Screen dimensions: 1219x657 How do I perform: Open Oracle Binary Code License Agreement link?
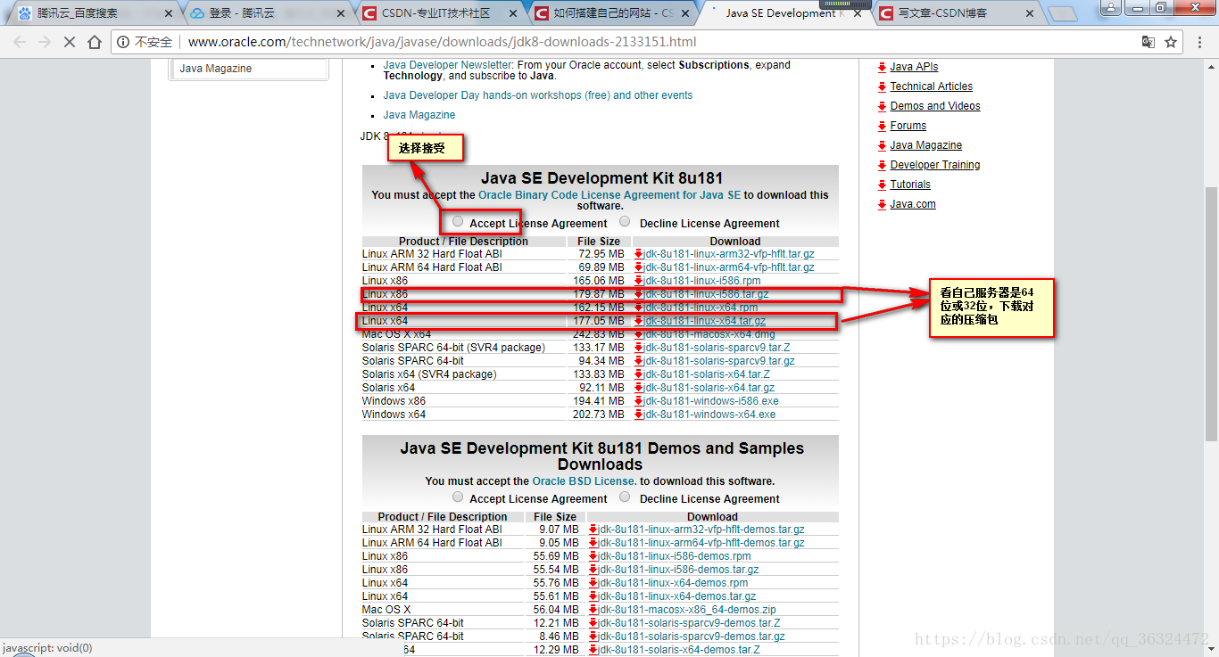(x=609, y=195)
